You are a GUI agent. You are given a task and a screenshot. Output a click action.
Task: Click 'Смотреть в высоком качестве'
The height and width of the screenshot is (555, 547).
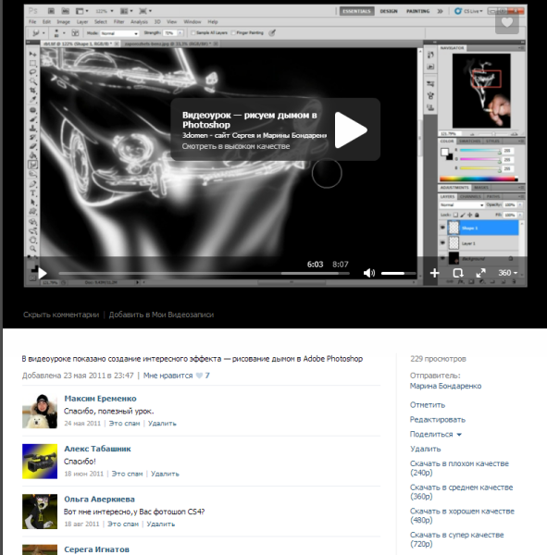tap(236, 146)
